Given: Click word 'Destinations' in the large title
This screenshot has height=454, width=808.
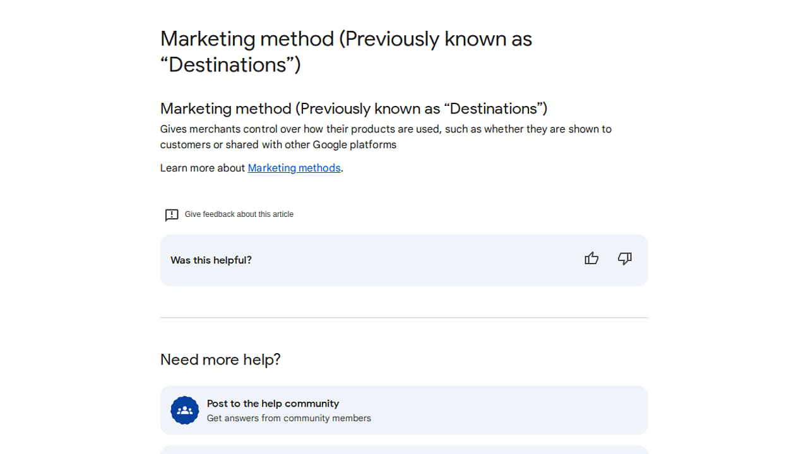Looking at the screenshot, I should point(234,64).
